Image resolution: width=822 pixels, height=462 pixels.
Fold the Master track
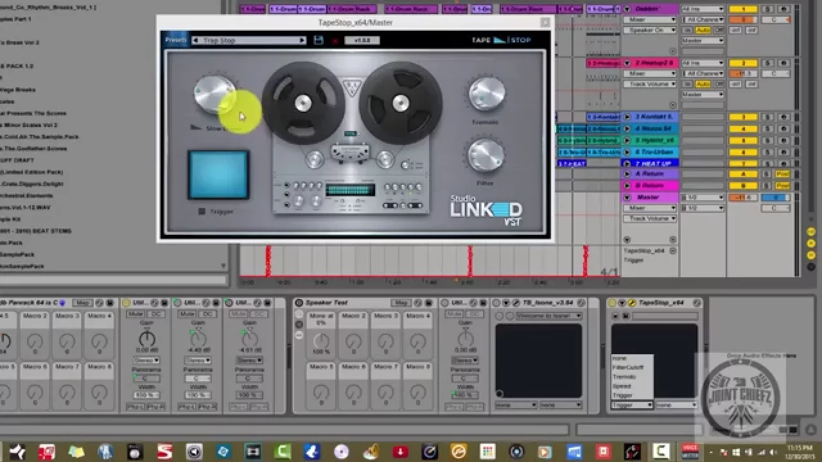tap(627, 198)
